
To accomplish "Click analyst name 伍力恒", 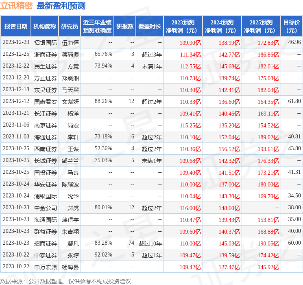I will [70, 43].
